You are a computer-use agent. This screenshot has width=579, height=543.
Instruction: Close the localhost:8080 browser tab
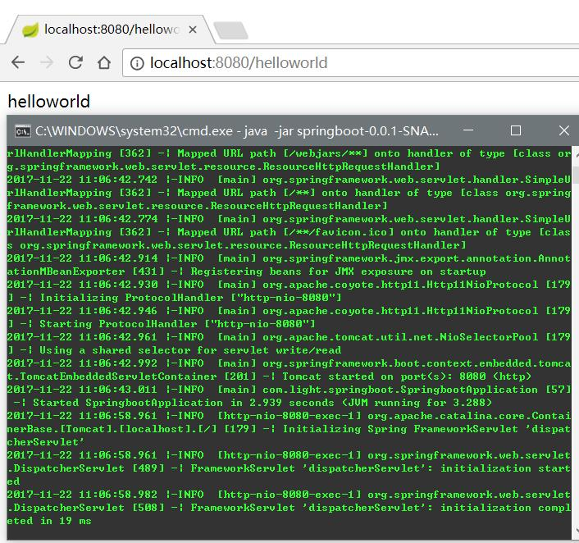click(x=193, y=30)
